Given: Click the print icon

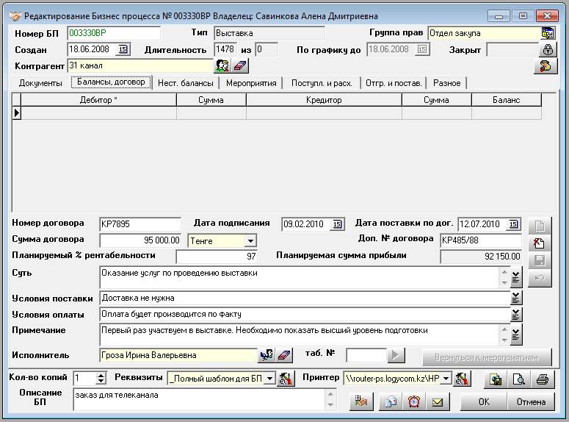Looking at the screenshot, I should click(x=543, y=380).
